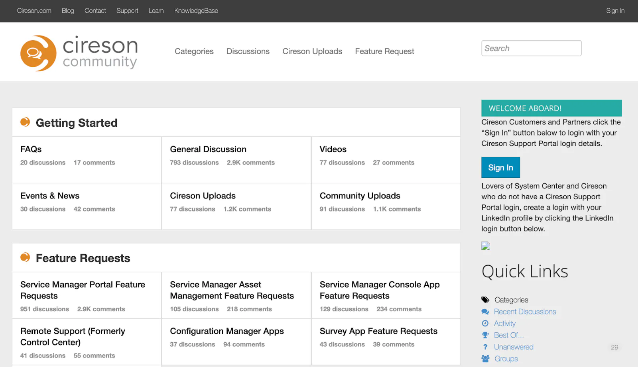Click the broken LinkedIn login image
Image resolution: width=638 pixels, height=367 pixels.
[x=486, y=246]
